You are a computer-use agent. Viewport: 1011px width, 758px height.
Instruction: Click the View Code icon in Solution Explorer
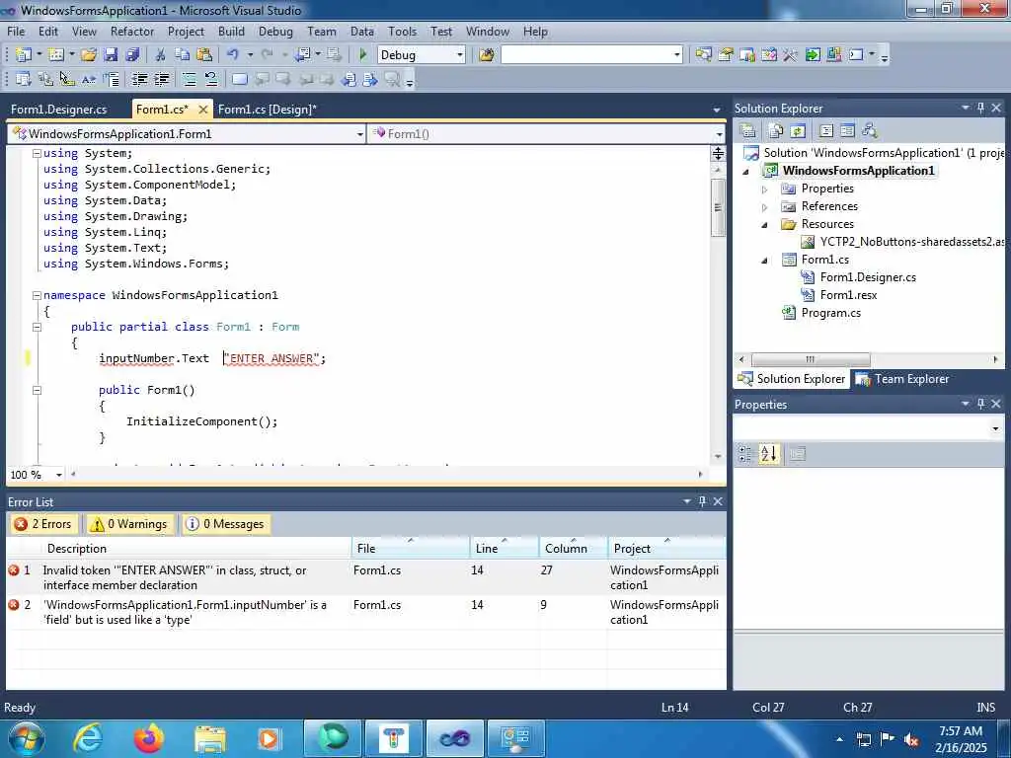[x=826, y=131]
